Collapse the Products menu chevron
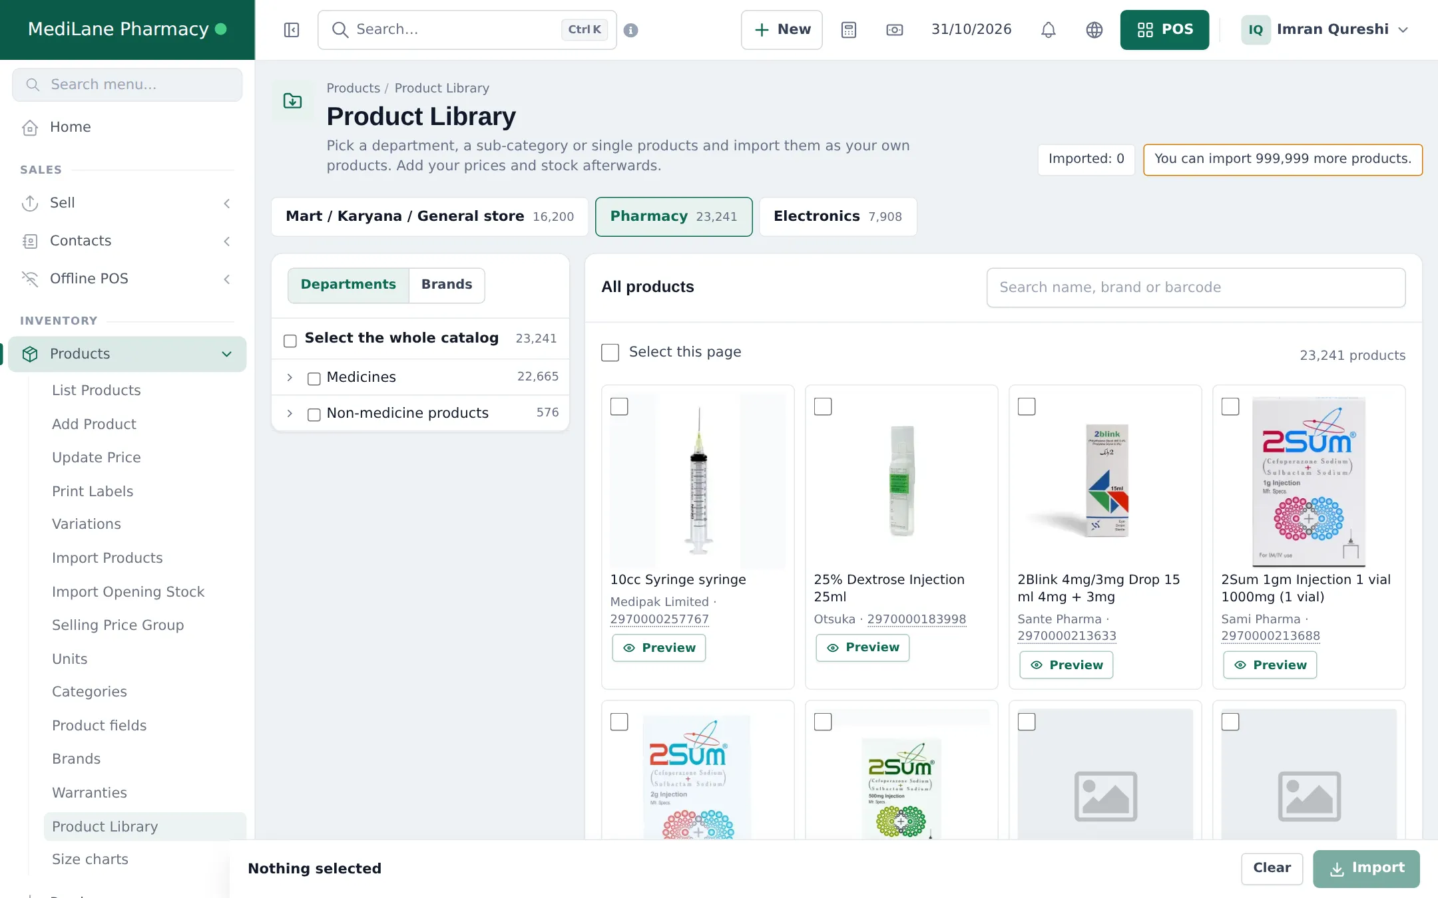The image size is (1438, 898). 227,355
